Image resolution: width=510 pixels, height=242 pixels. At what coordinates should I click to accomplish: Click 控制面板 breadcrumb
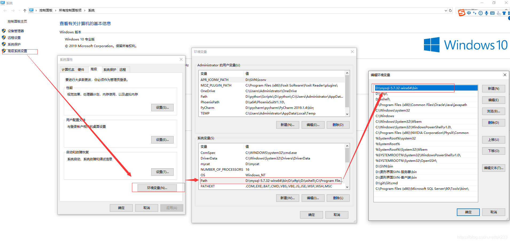pyautogui.click(x=46, y=10)
